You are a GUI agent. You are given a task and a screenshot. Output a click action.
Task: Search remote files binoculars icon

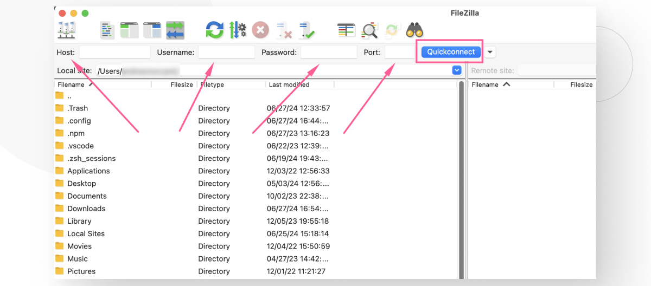414,30
